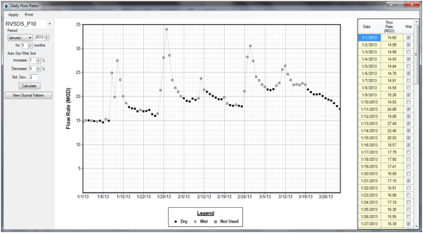Click the View Diurnal Pattern button
Screen dimensions: 423x233
(x=29, y=96)
